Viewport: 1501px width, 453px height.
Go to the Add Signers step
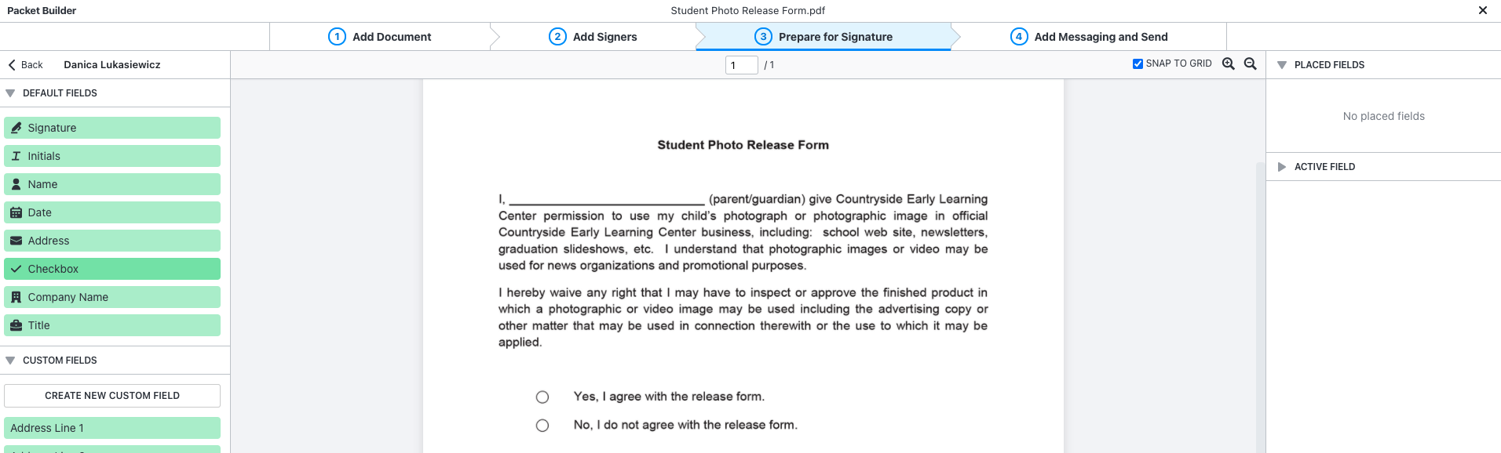point(593,37)
